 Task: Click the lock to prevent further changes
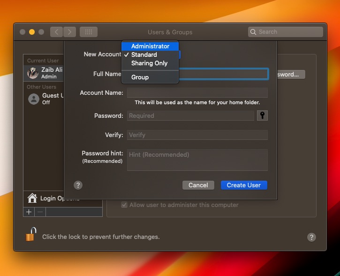[31, 234]
